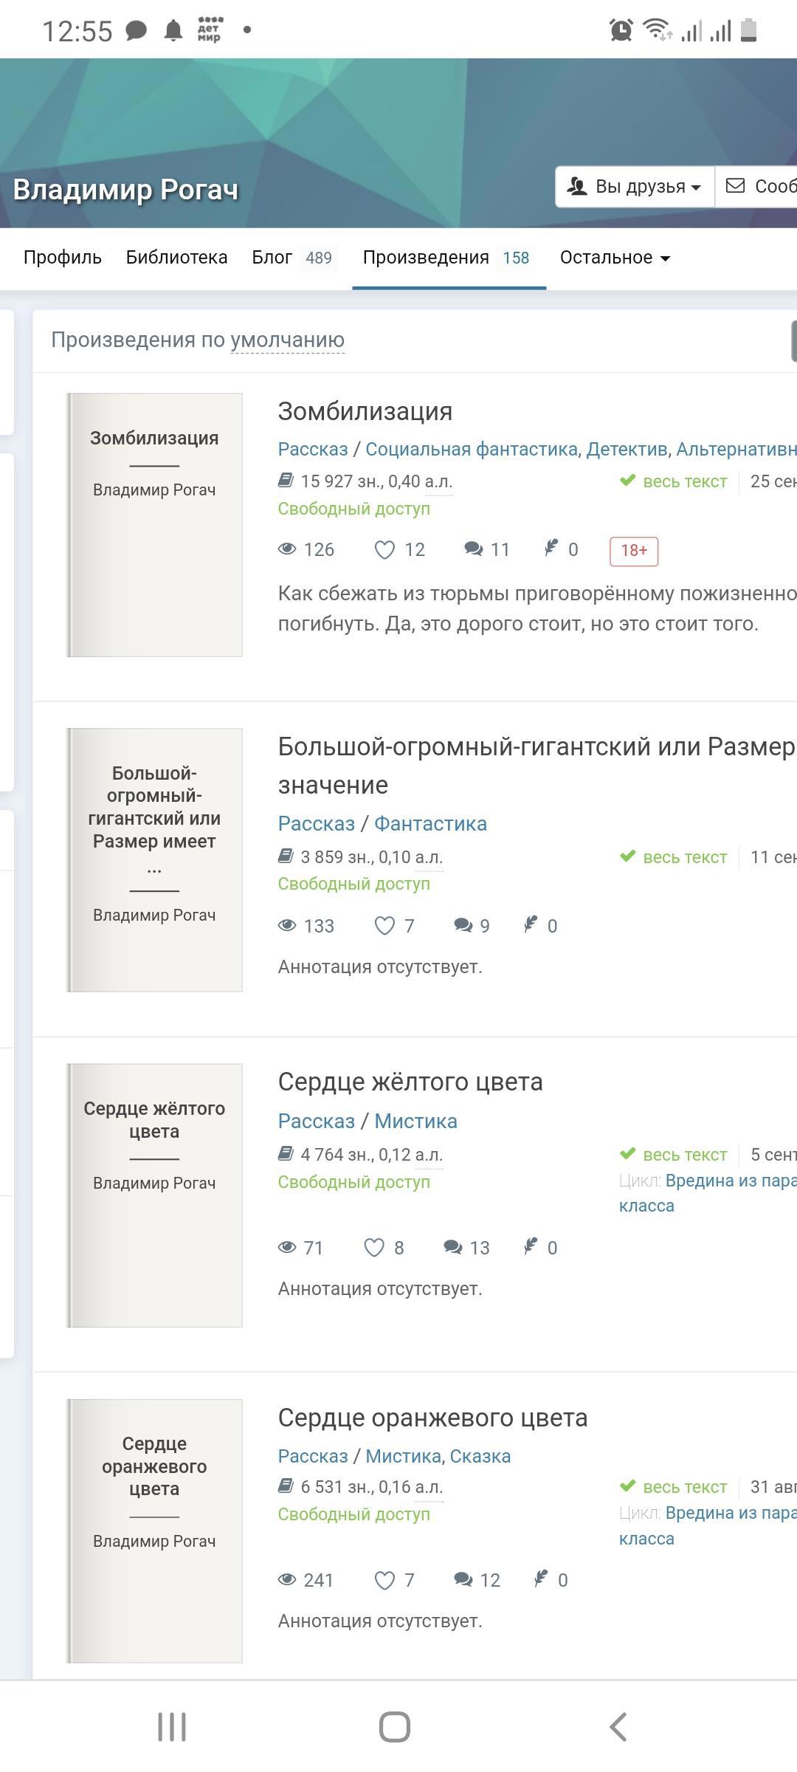Screen dimensions: 797x1772
Task: Open the Сердце оранжевого цвета title
Action: coord(432,1418)
